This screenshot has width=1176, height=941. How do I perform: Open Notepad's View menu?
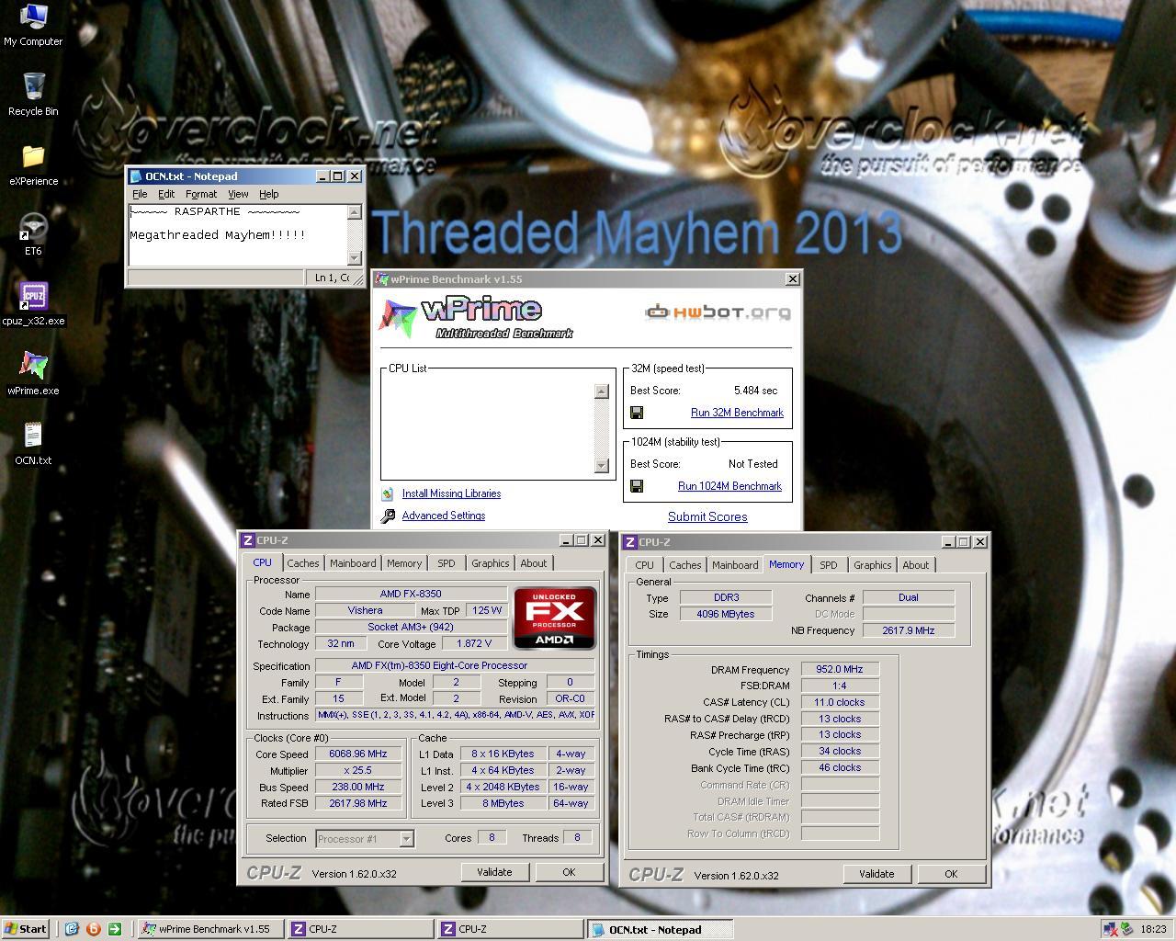pyautogui.click(x=238, y=194)
